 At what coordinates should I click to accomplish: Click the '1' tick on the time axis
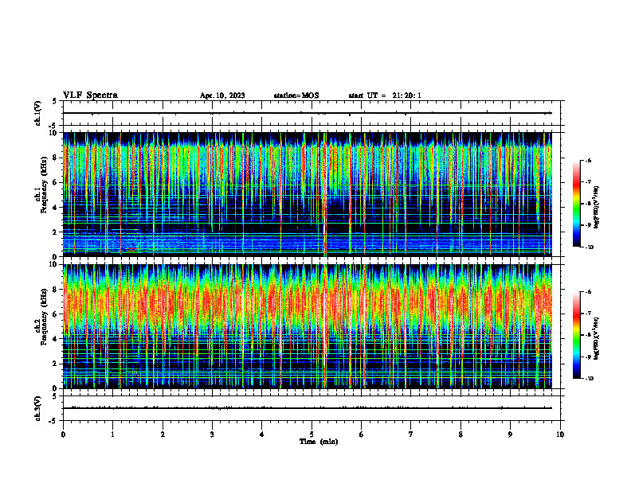tap(112, 434)
